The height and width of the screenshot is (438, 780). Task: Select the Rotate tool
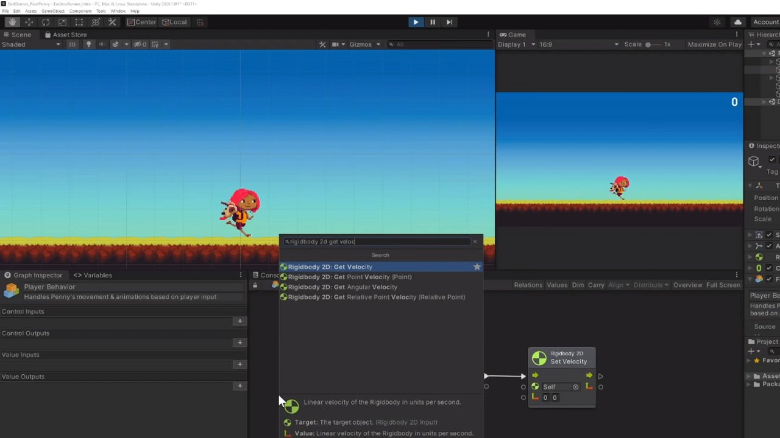click(x=46, y=22)
